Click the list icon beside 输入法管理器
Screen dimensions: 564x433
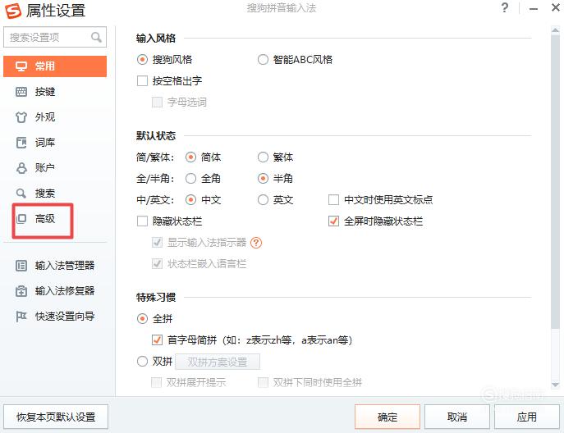click(x=21, y=266)
